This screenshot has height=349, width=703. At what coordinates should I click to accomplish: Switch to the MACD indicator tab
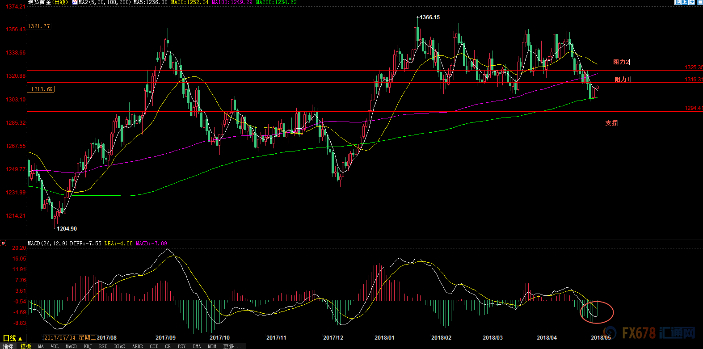point(71,346)
